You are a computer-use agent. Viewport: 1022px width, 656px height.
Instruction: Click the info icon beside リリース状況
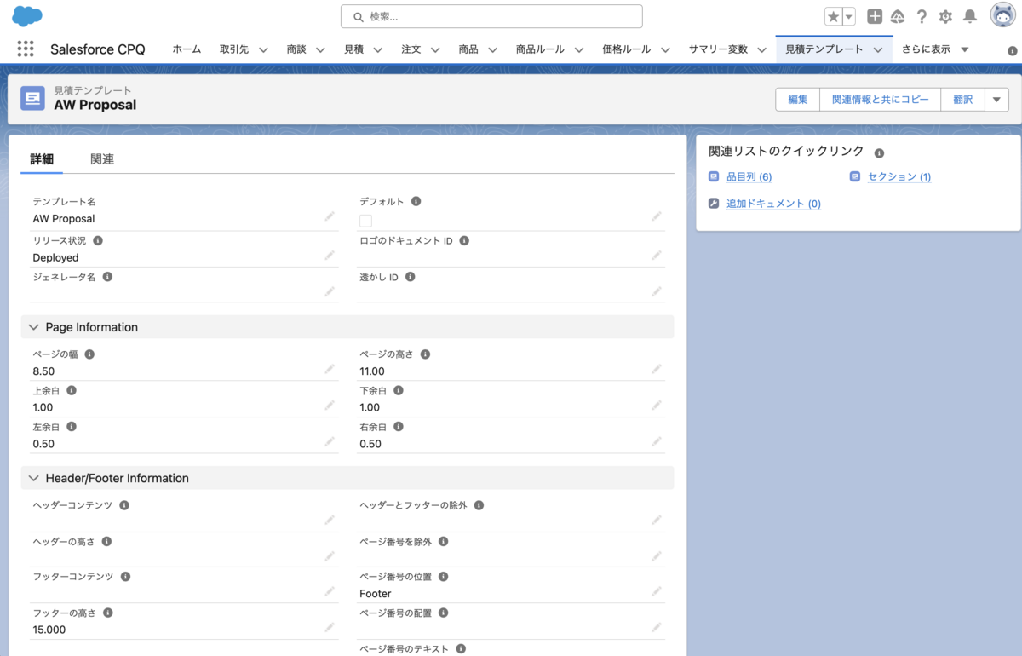click(97, 240)
